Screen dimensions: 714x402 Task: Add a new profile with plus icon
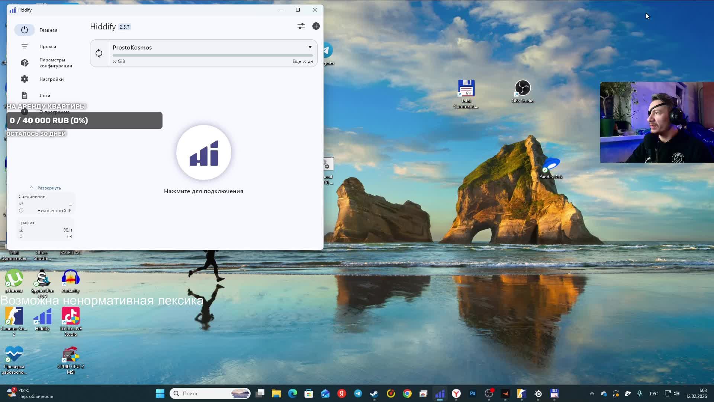tap(316, 26)
